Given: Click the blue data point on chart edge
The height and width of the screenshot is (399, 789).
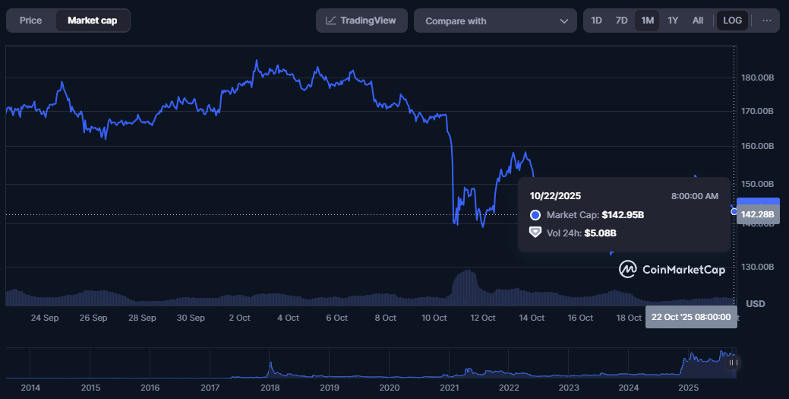Looking at the screenshot, I should tap(734, 211).
